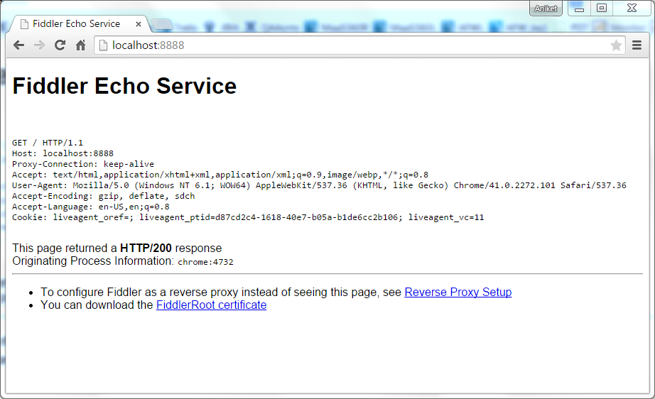The width and height of the screenshot is (655, 399).
Task: Click the 'HTTP/200' bold text
Action: pyautogui.click(x=146, y=248)
